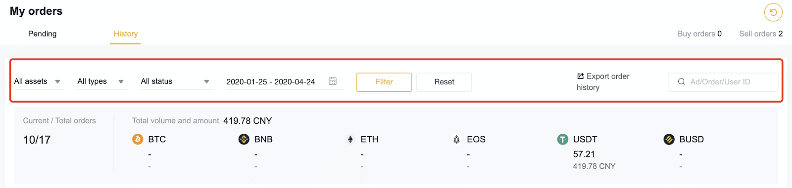Expand the All types dropdown
Screen dimensions: 792x188
click(101, 81)
